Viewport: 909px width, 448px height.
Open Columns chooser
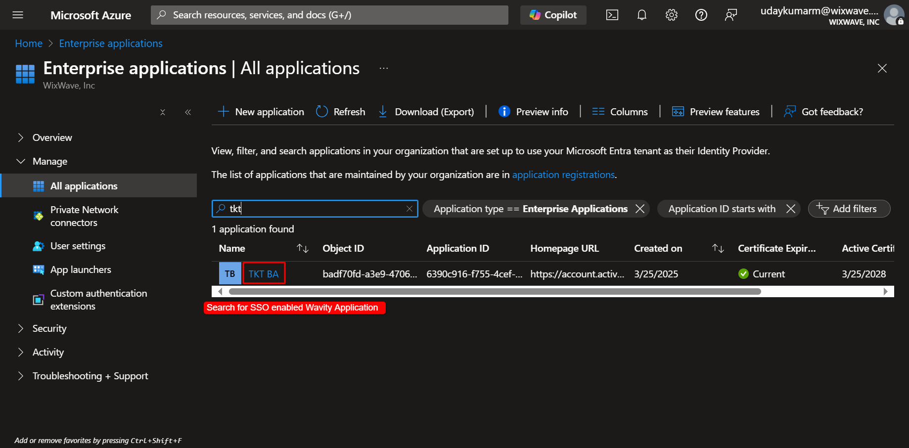(x=620, y=112)
